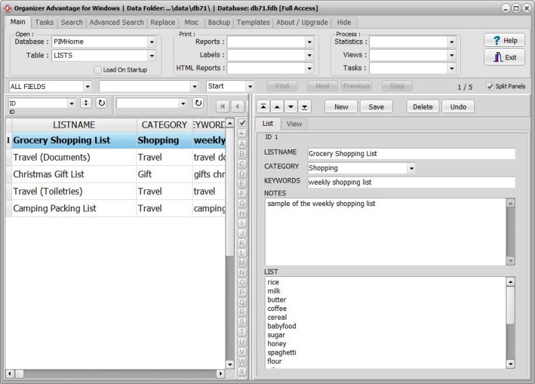Open the Table dropdown showing LISTS

tap(152, 56)
